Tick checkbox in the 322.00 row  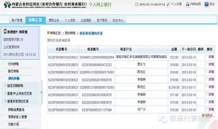(207, 57)
